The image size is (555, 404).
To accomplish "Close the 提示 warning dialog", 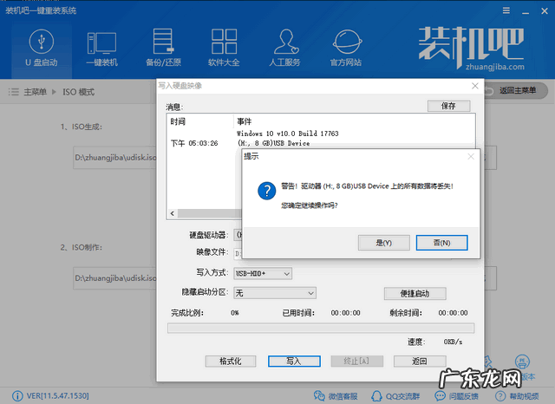I will click(471, 156).
